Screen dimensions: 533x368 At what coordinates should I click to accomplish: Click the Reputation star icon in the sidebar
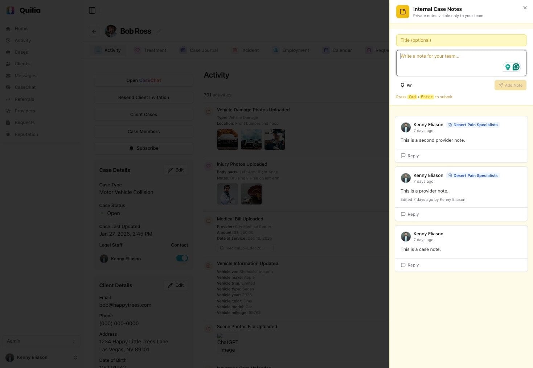pos(8,134)
